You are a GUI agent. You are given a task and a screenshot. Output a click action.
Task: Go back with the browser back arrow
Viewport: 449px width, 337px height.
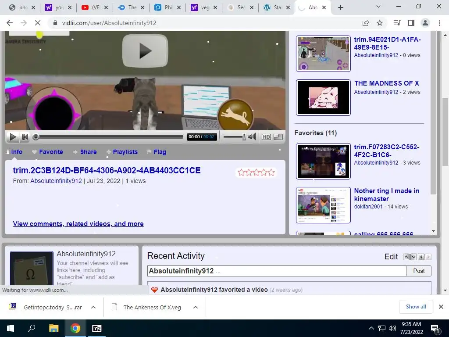coord(10,23)
